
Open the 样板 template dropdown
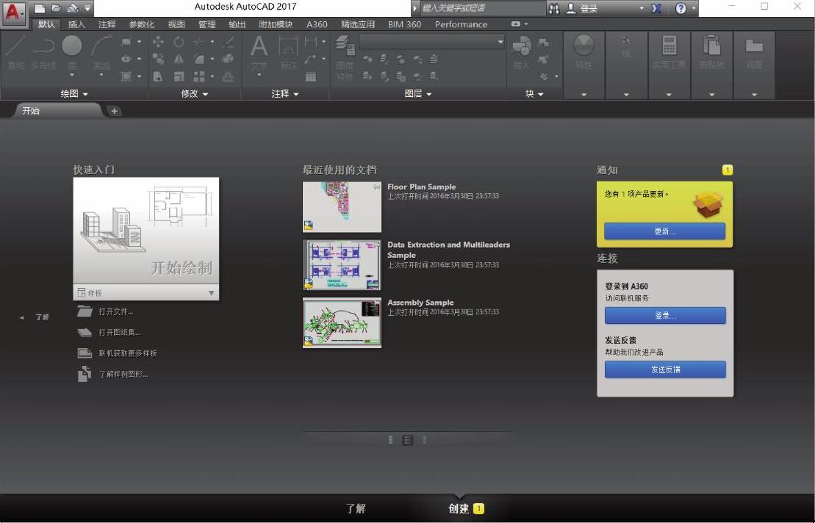point(146,292)
